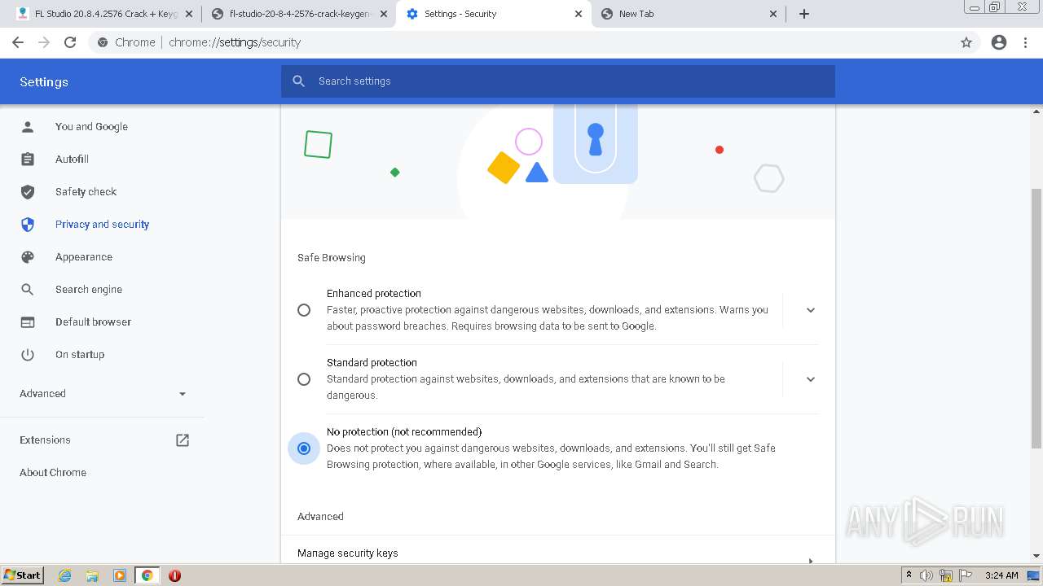Open Autofill settings

click(72, 160)
